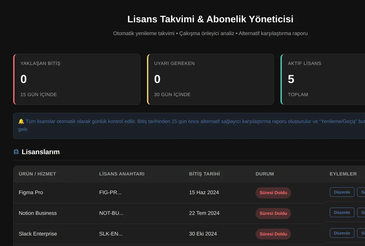Click the 15 GÜN İÇİNDE label
Image resolution: width=365 pixels, height=246 pixels.
point(39,95)
